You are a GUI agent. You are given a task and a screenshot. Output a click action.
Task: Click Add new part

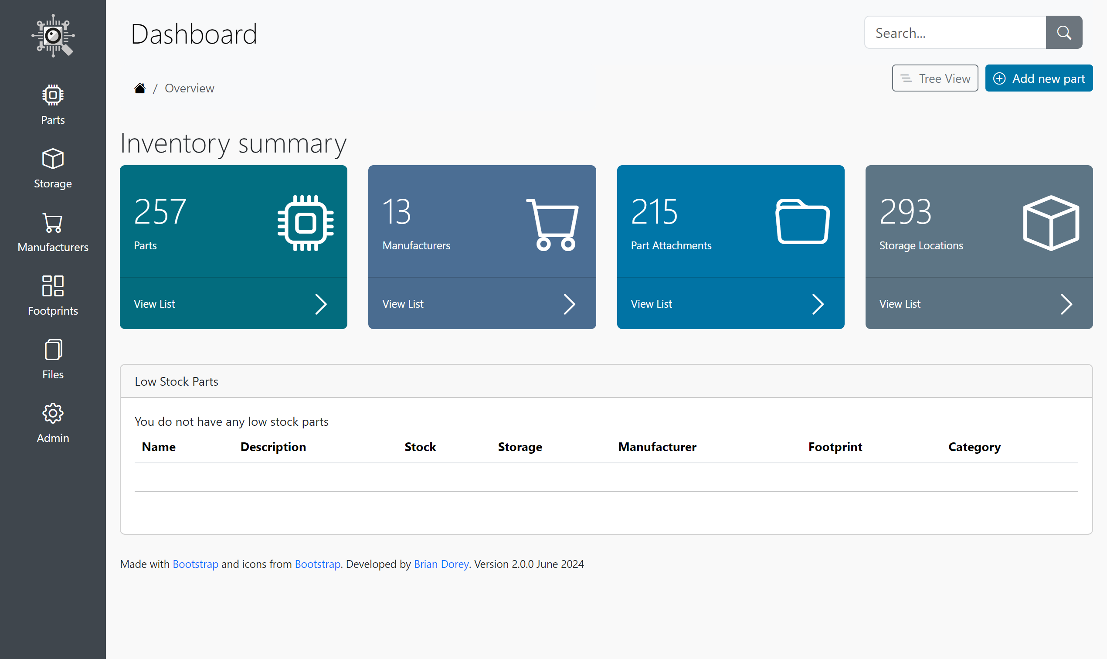pos(1039,78)
